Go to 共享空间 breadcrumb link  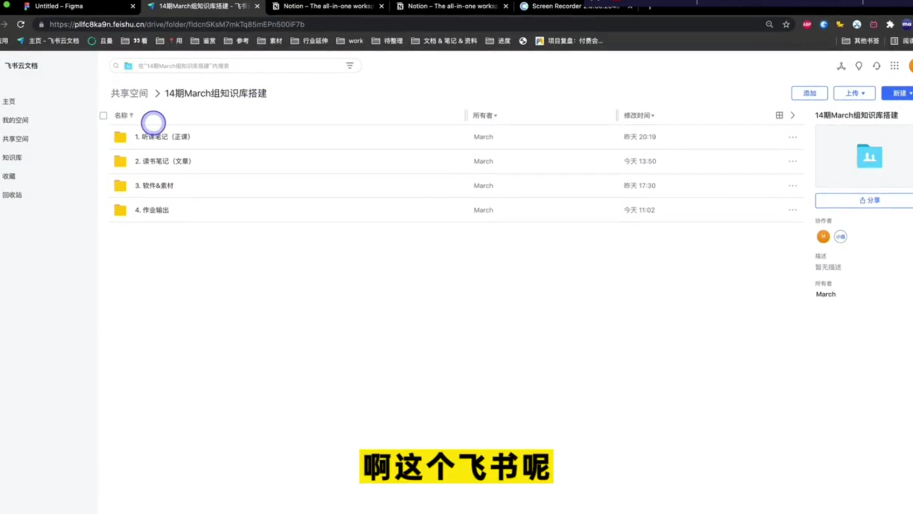129,93
